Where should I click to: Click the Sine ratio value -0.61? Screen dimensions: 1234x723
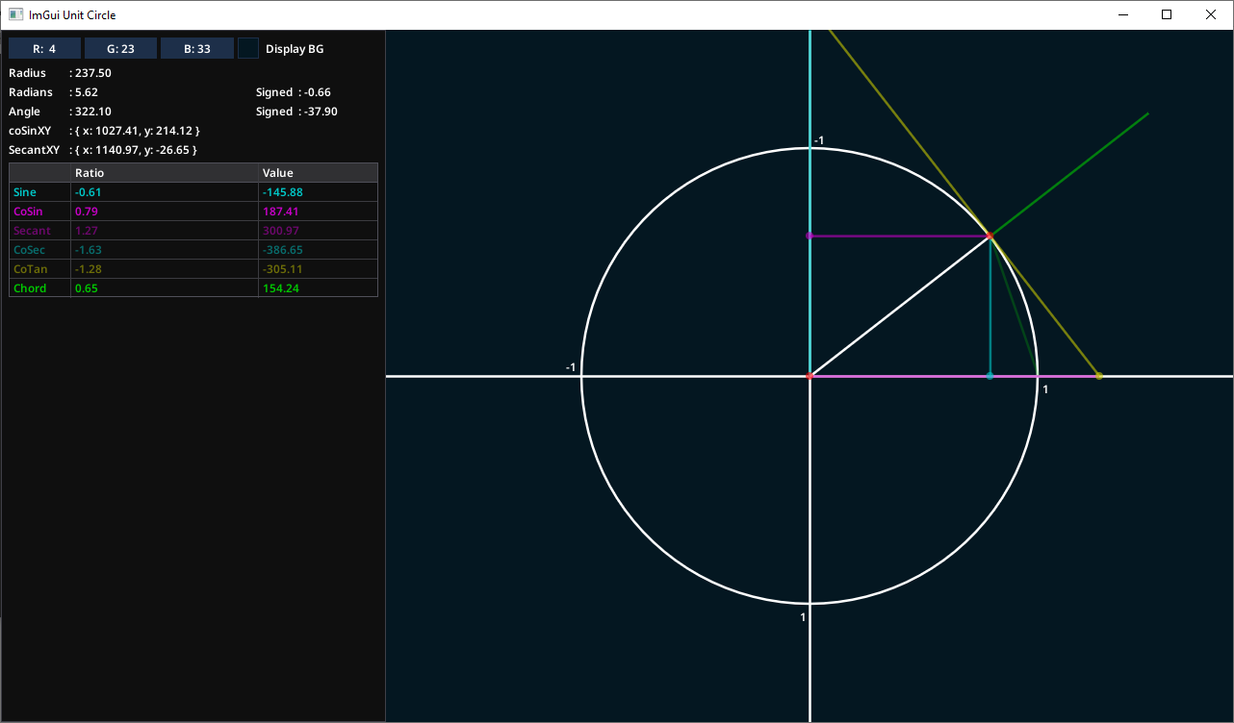(89, 192)
